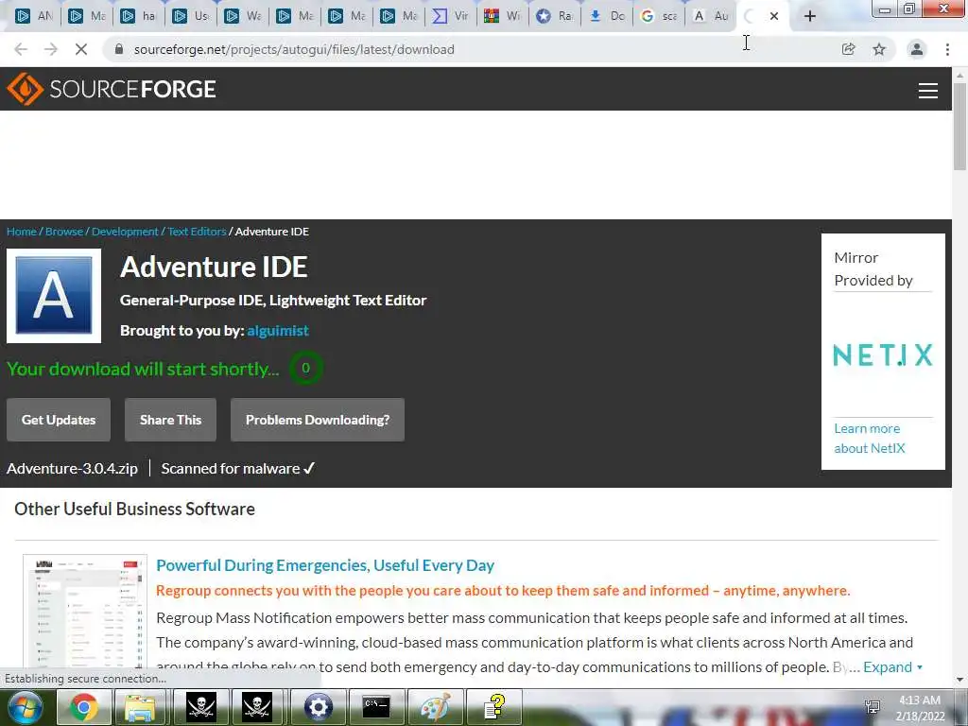
Task: View site security padlock info
Action: (x=119, y=49)
